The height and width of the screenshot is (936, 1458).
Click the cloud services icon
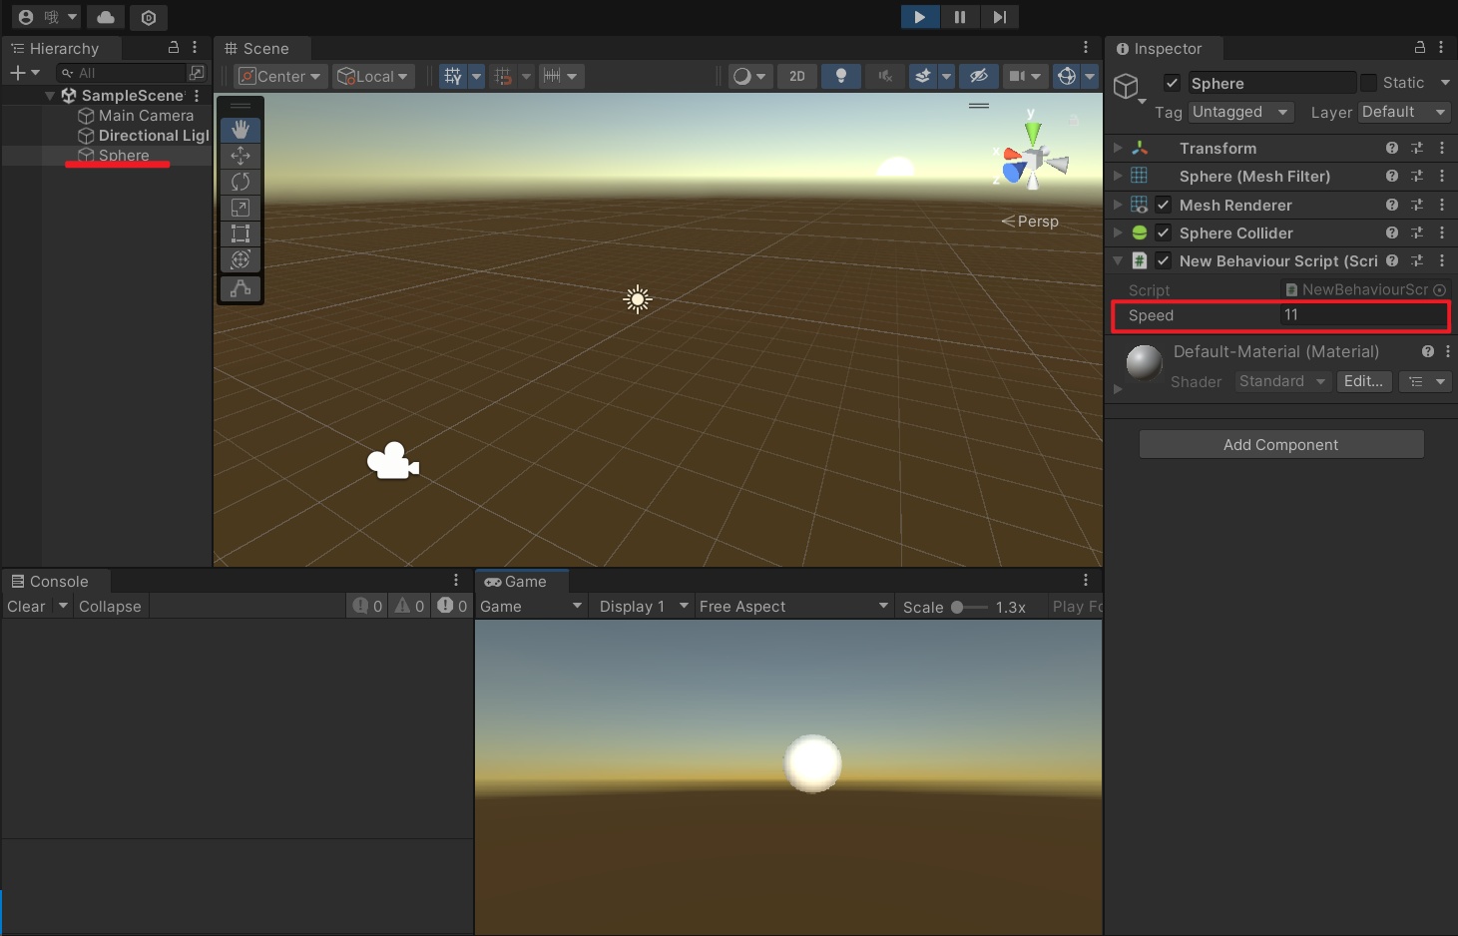[106, 17]
